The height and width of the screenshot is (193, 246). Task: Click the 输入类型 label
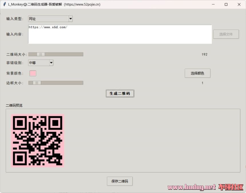click(15, 19)
